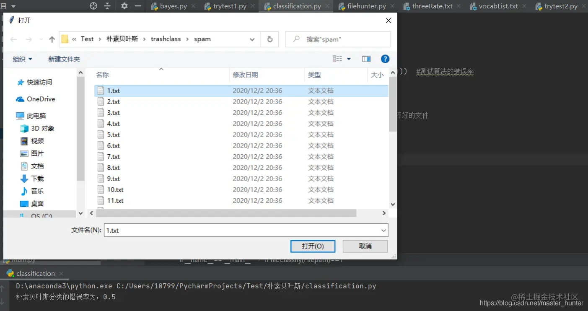This screenshot has width=588, height=311.
Task: Select OneDrive in the dialog sidebar
Action: [39, 99]
